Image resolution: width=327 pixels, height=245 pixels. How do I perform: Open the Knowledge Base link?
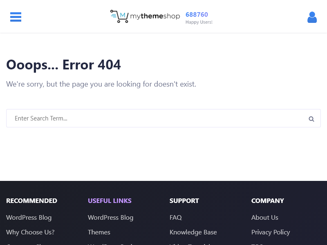tap(193, 232)
